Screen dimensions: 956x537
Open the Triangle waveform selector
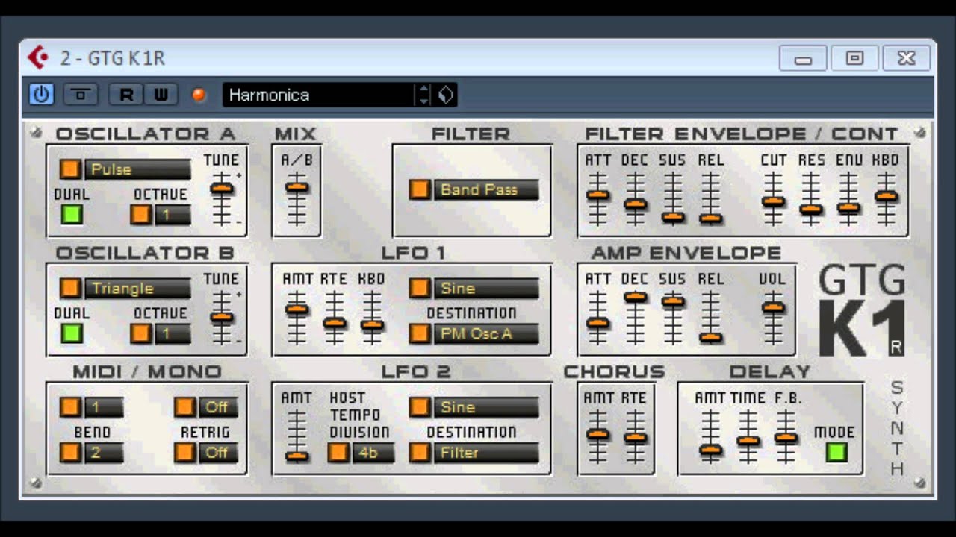pyautogui.click(x=137, y=289)
